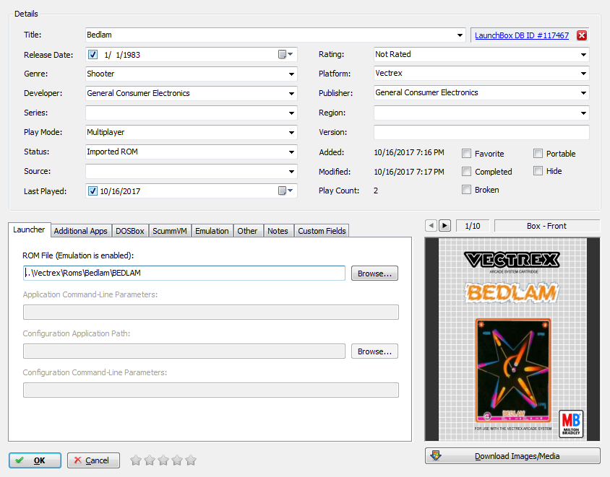Switch to the ScummVM tab

[x=170, y=231]
